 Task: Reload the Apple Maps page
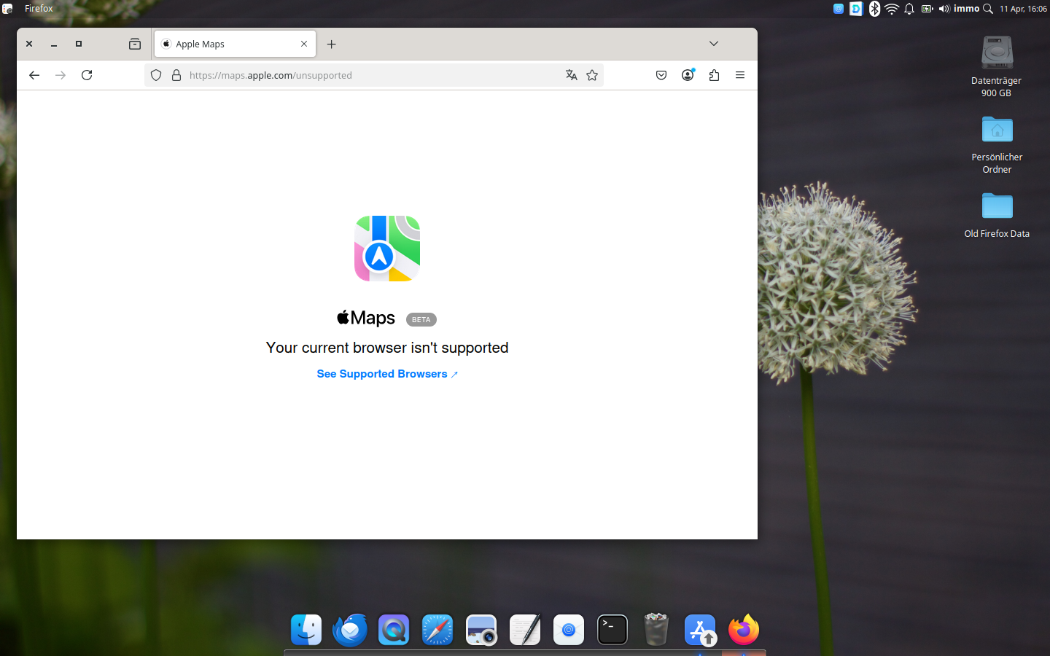coord(87,75)
